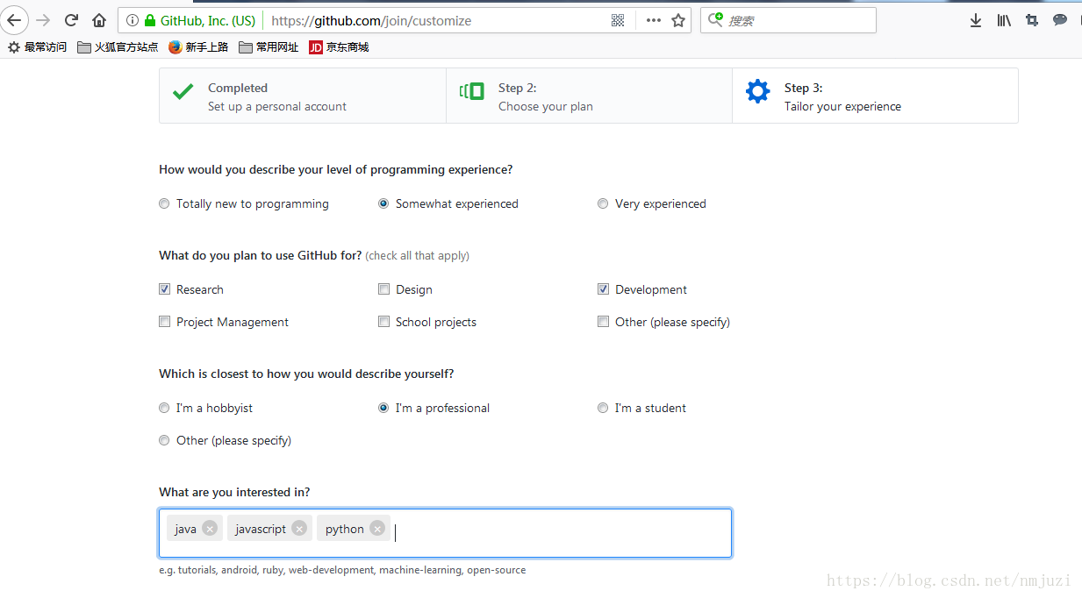Open the Library bookshelf icon

1004,20
